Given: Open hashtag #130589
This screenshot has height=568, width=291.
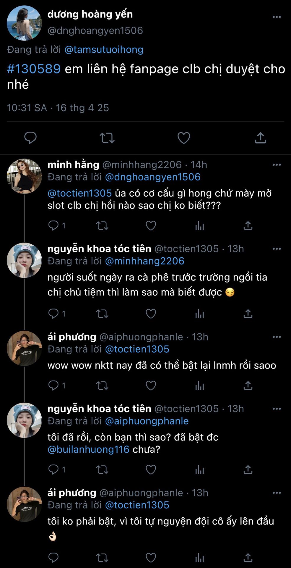Looking at the screenshot, I should click(x=34, y=69).
